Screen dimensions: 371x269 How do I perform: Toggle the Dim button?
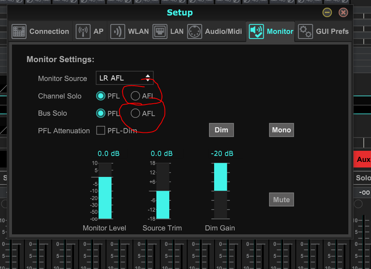221,130
